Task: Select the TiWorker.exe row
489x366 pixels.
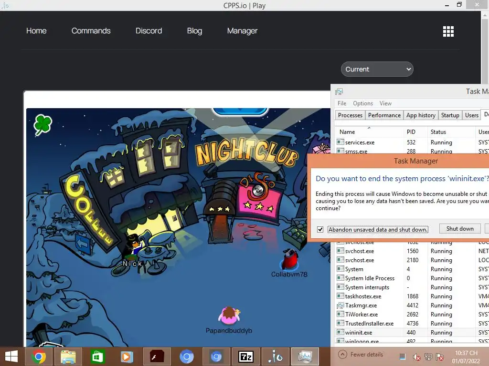Action: click(412, 315)
